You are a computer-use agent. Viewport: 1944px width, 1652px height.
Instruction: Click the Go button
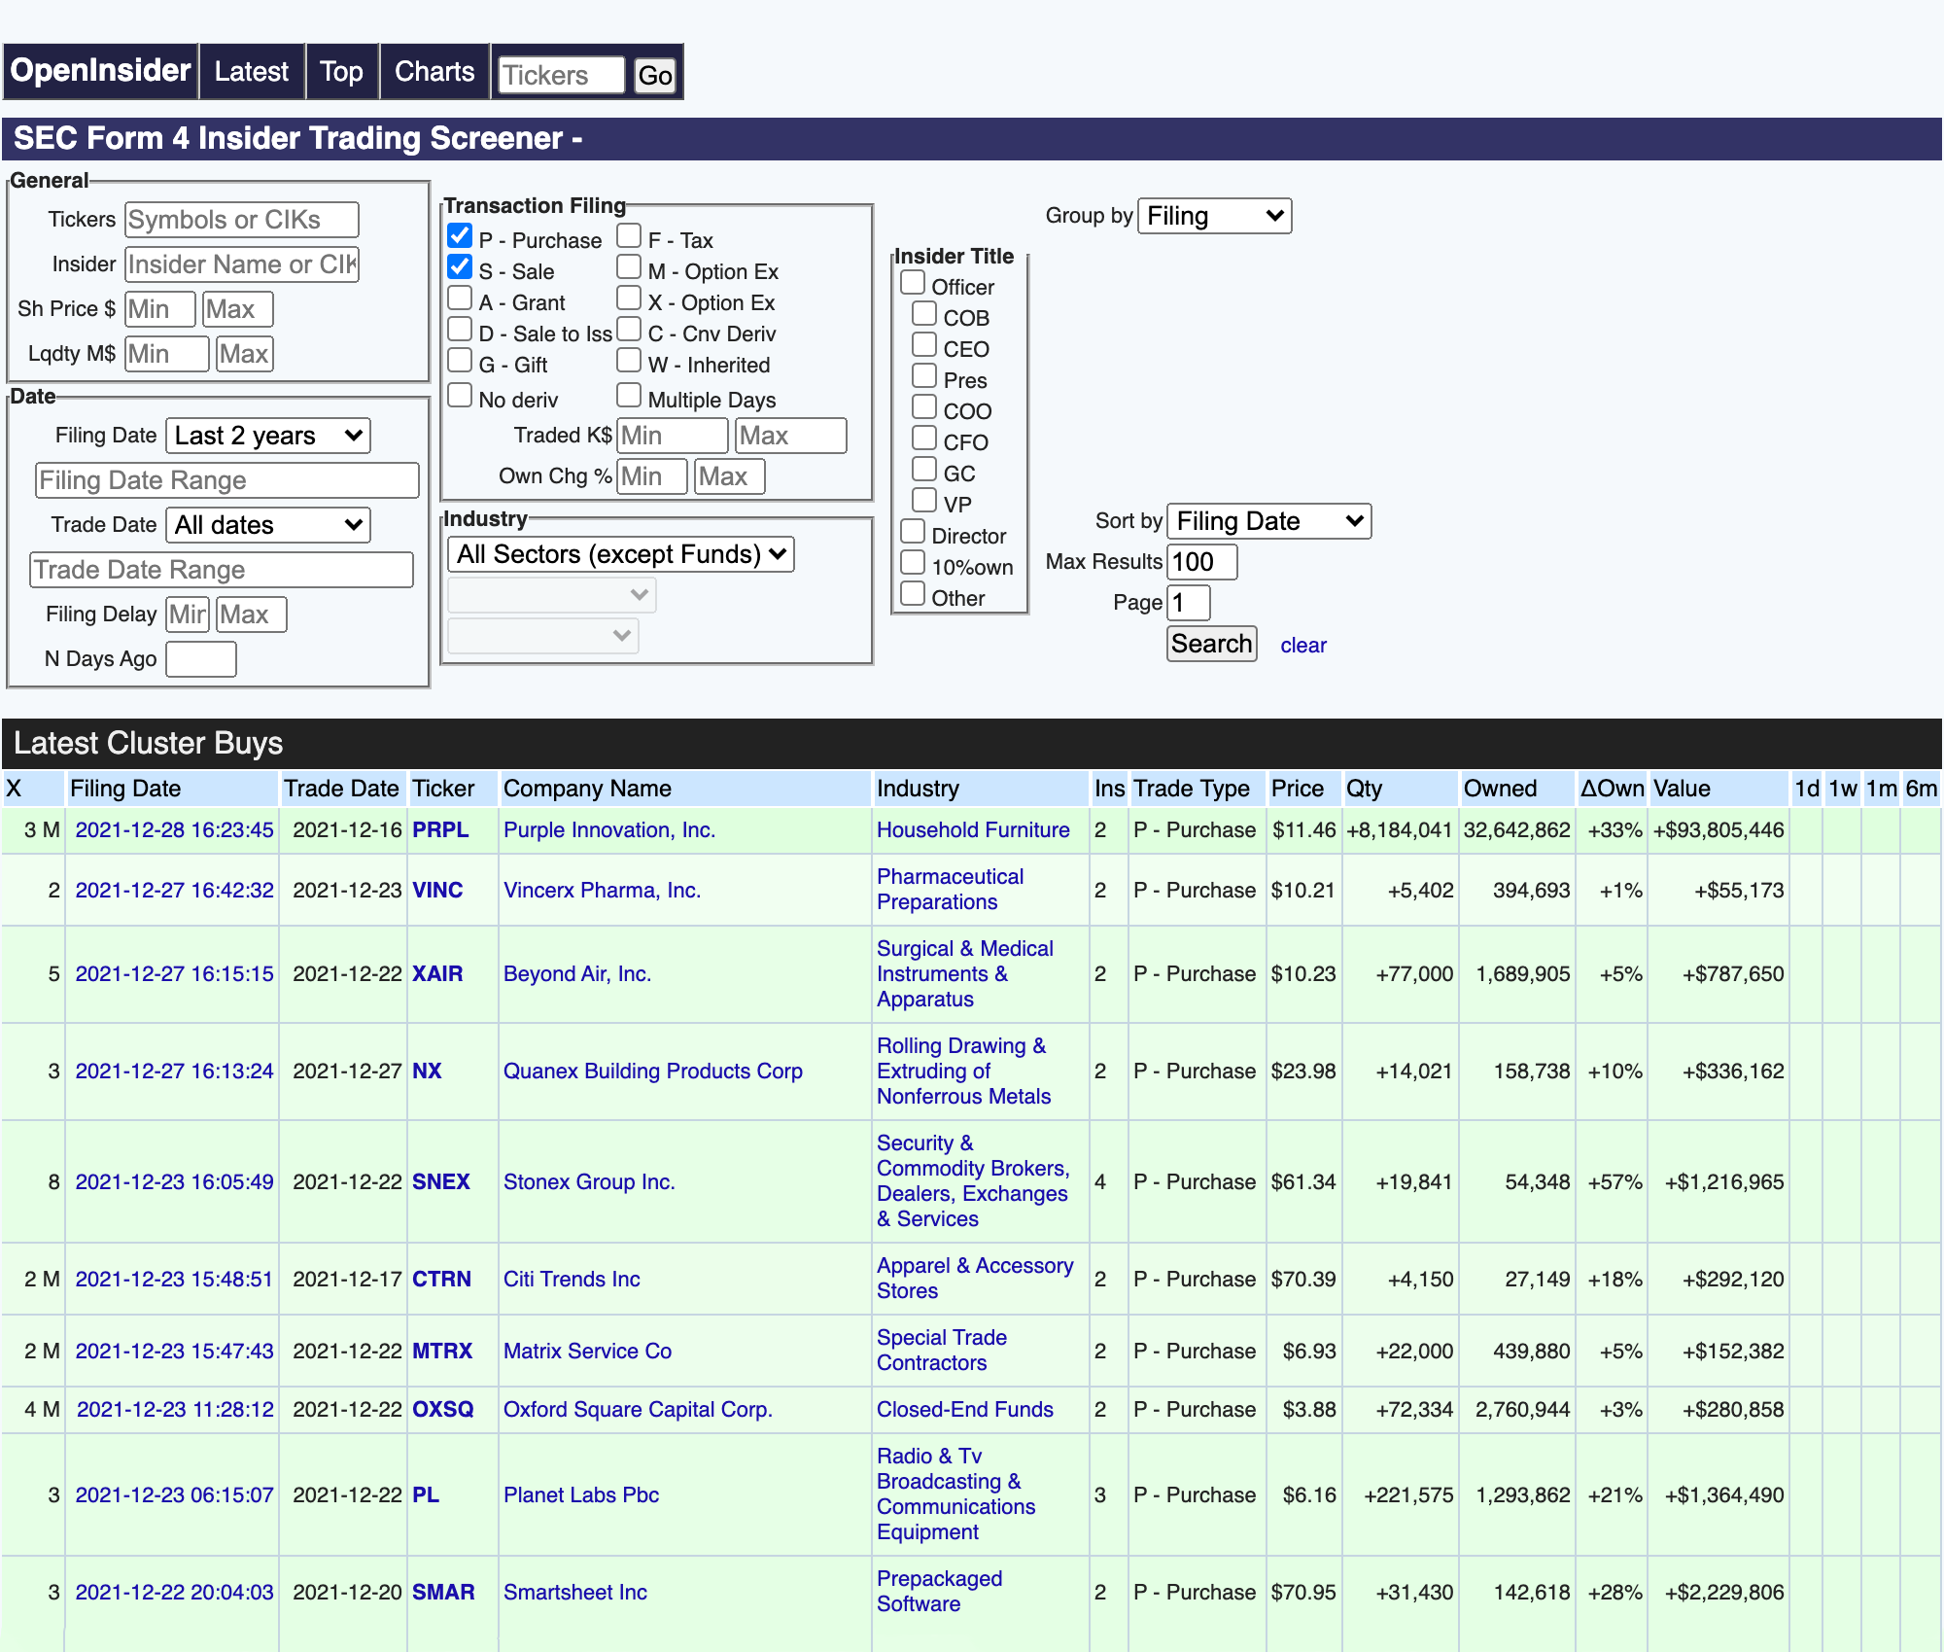[x=655, y=76]
